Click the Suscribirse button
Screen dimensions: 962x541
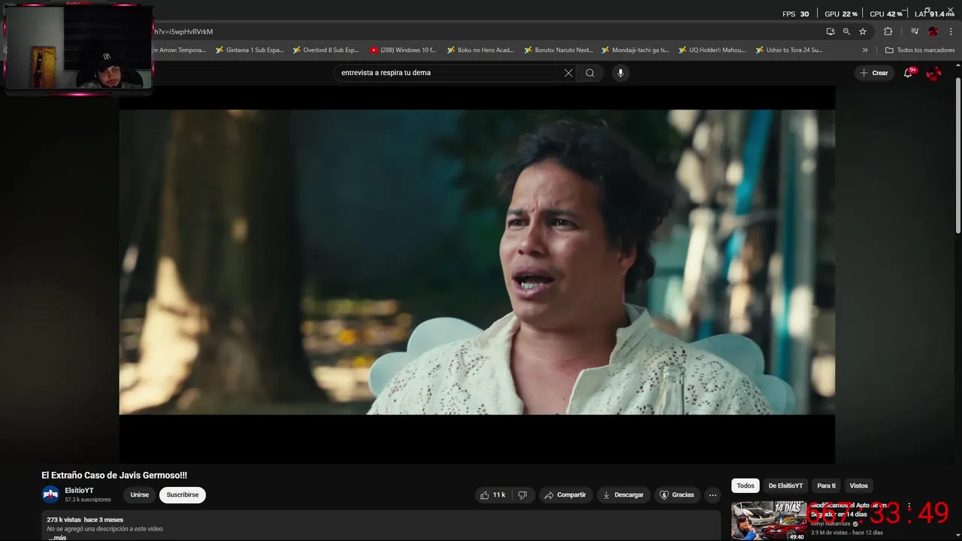click(183, 495)
